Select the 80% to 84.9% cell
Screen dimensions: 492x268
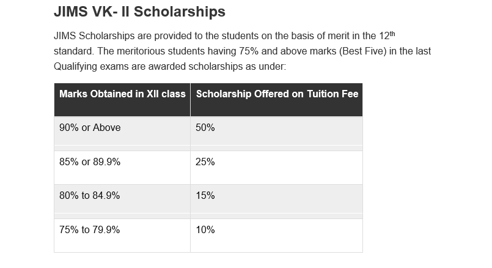pyautogui.click(x=89, y=196)
